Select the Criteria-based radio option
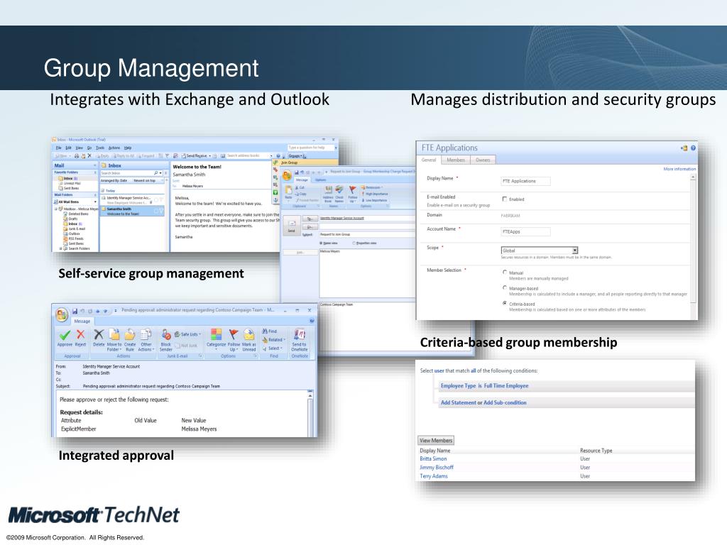Viewport: 727px width, 545px height. click(x=505, y=304)
